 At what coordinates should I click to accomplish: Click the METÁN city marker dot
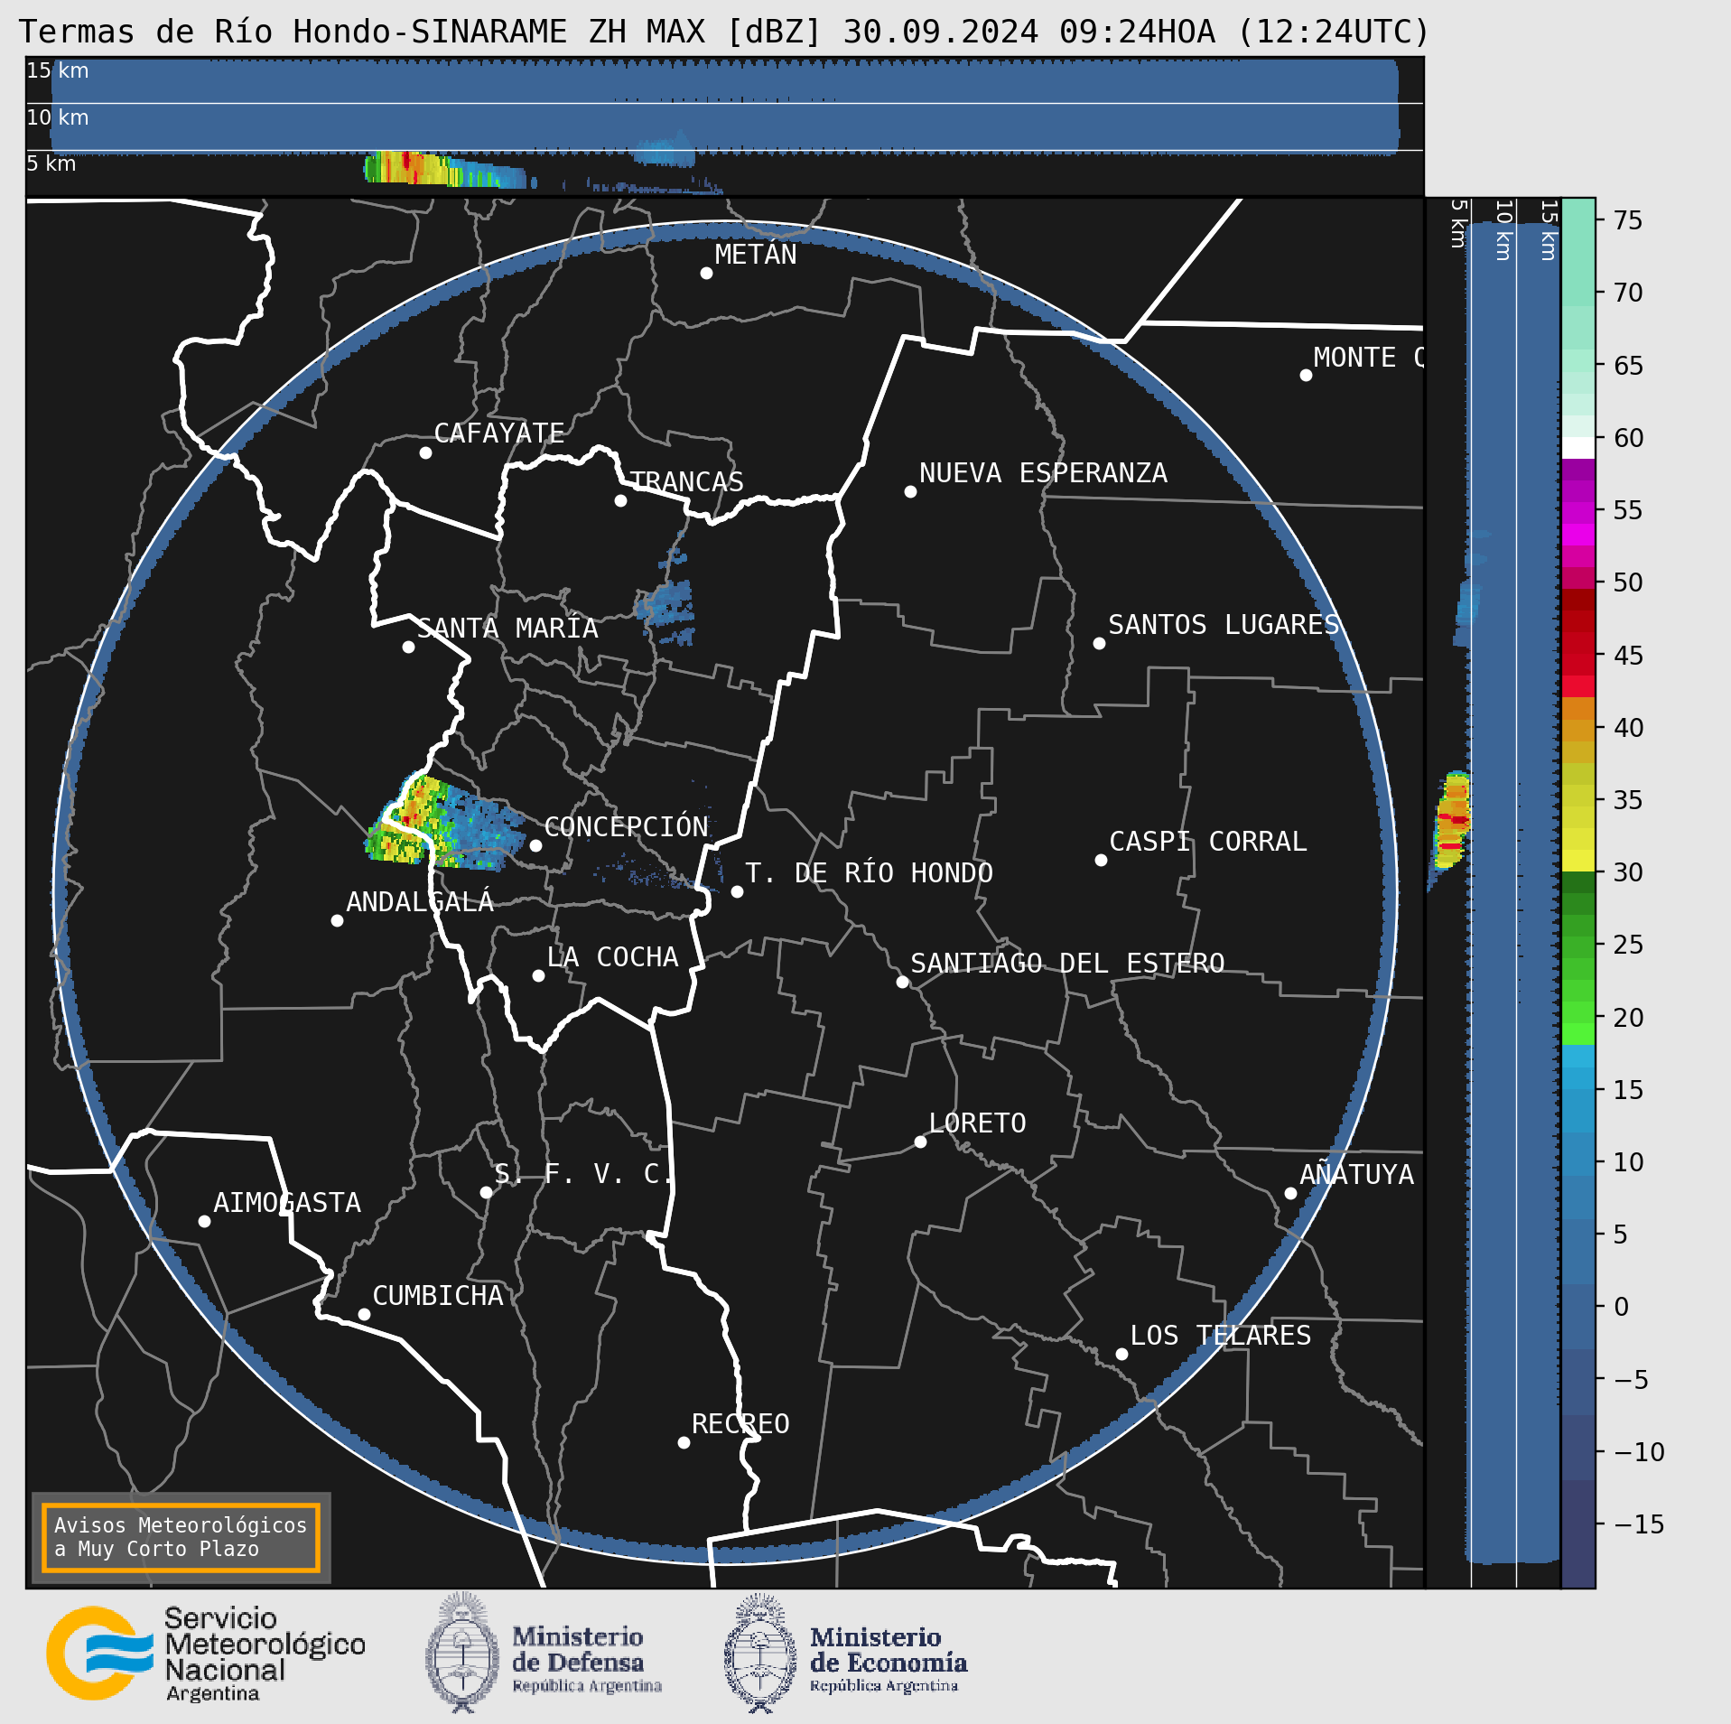(706, 273)
